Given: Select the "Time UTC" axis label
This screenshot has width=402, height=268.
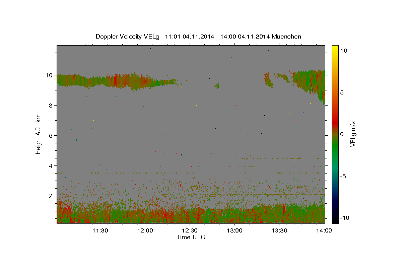Looking at the screenshot, I should tap(191, 237).
